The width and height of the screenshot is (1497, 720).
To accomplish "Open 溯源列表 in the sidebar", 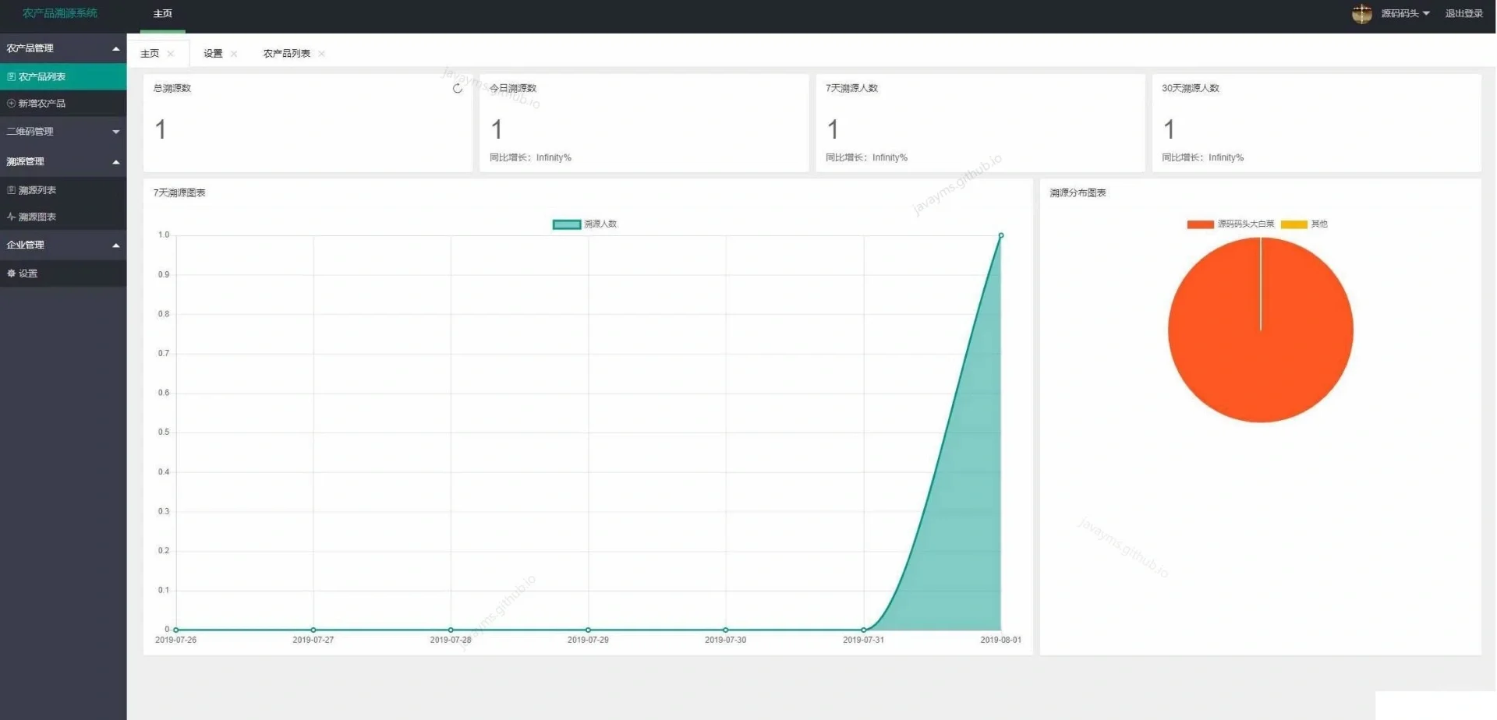I will tap(63, 190).
